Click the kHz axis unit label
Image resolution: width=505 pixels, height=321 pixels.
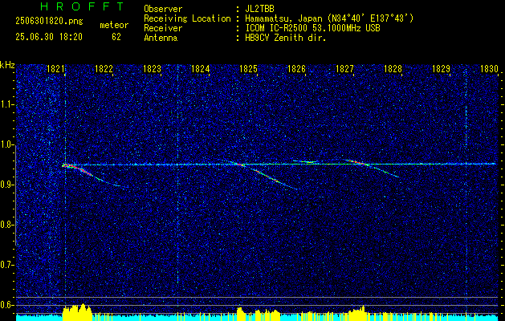(x=7, y=65)
